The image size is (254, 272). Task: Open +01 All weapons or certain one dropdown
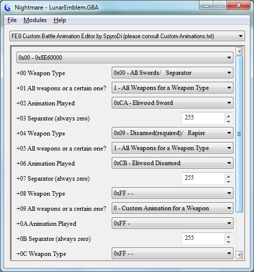[x=172, y=88]
